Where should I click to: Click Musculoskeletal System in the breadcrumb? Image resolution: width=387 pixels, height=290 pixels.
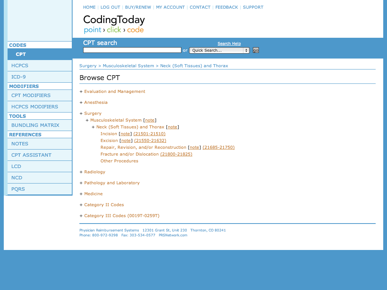pyautogui.click(x=128, y=66)
